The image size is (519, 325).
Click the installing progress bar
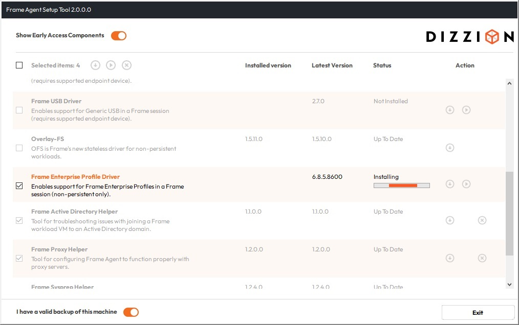[x=401, y=185]
